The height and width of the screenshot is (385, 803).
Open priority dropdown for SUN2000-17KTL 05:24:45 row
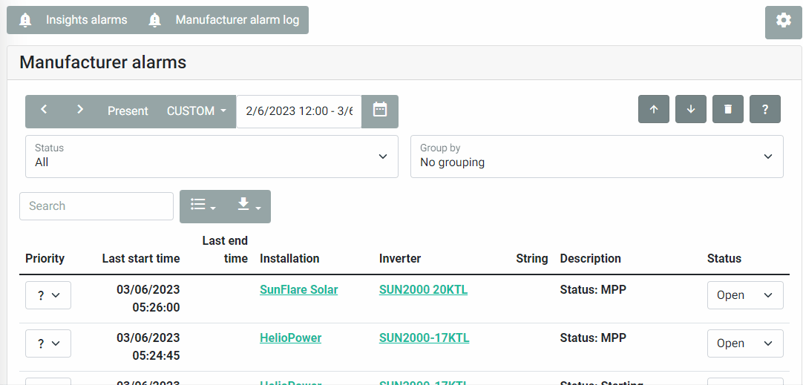click(x=48, y=343)
